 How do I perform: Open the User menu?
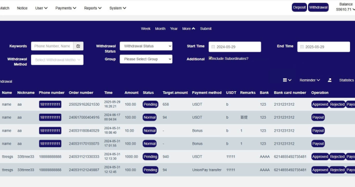click(x=41, y=8)
